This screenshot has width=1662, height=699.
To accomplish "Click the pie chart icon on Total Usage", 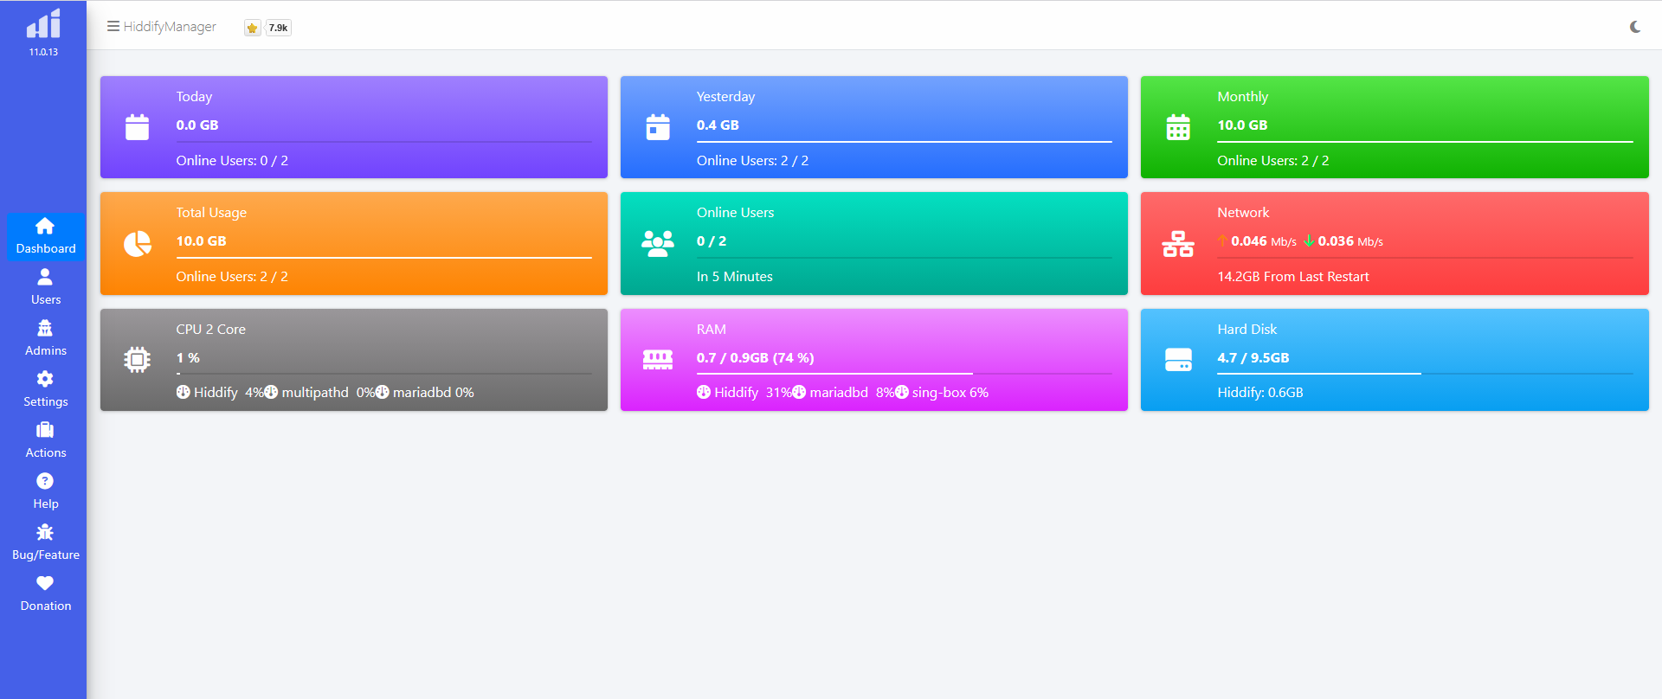I will (138, 244).
